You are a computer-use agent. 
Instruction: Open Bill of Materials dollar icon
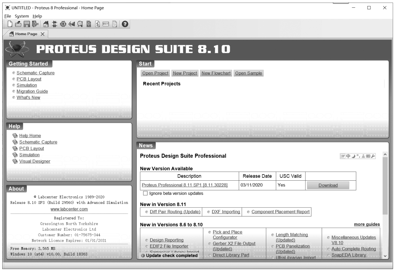[98, 24]
